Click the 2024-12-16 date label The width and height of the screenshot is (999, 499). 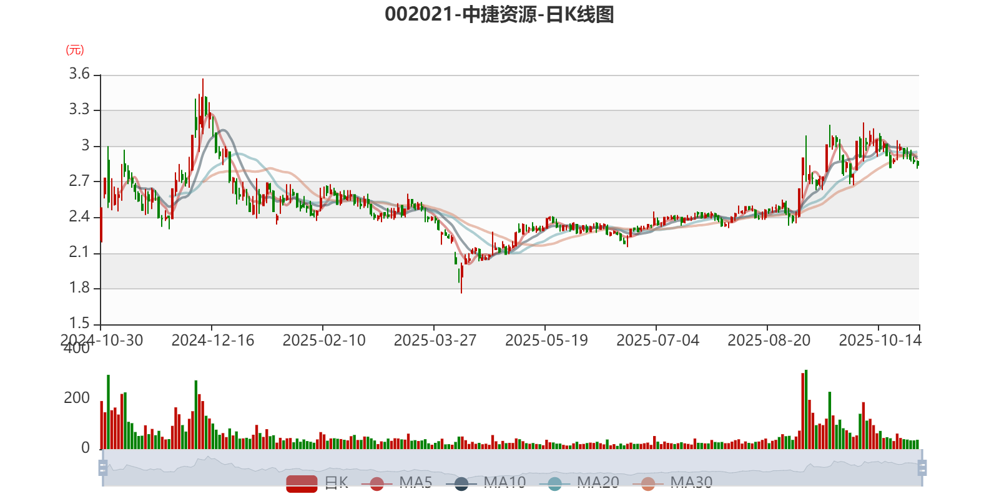[x=213, y=341]
